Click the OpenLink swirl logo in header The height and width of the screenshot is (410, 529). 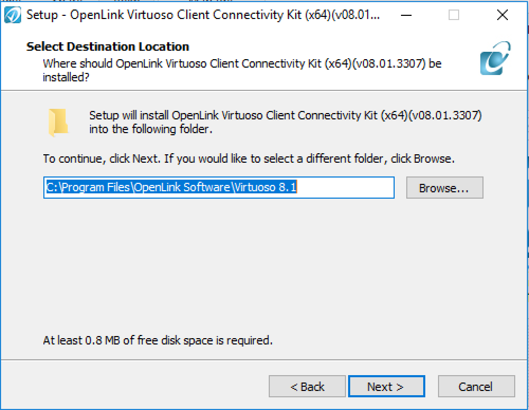(495, 58)
